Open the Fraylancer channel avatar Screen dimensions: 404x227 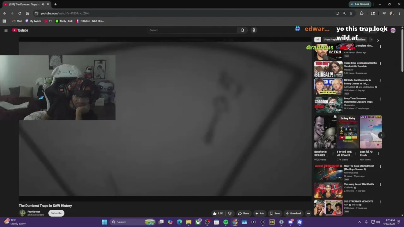(22, 213)
